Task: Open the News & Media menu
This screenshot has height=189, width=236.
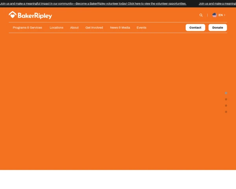Action: (x=120, y=28)
